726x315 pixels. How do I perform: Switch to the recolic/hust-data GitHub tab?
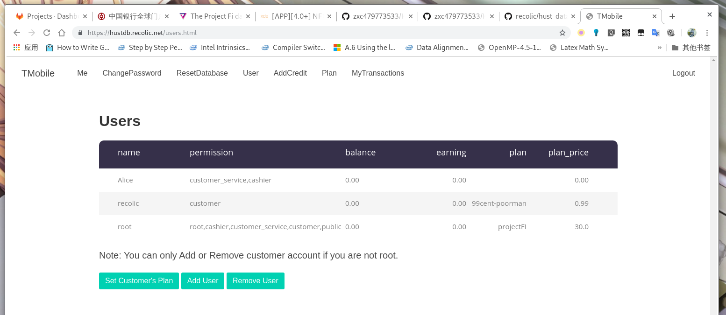539,16
